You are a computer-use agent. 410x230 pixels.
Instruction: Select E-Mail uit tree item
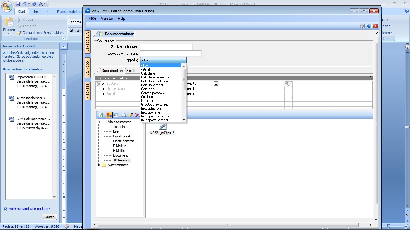click(119, 146)
